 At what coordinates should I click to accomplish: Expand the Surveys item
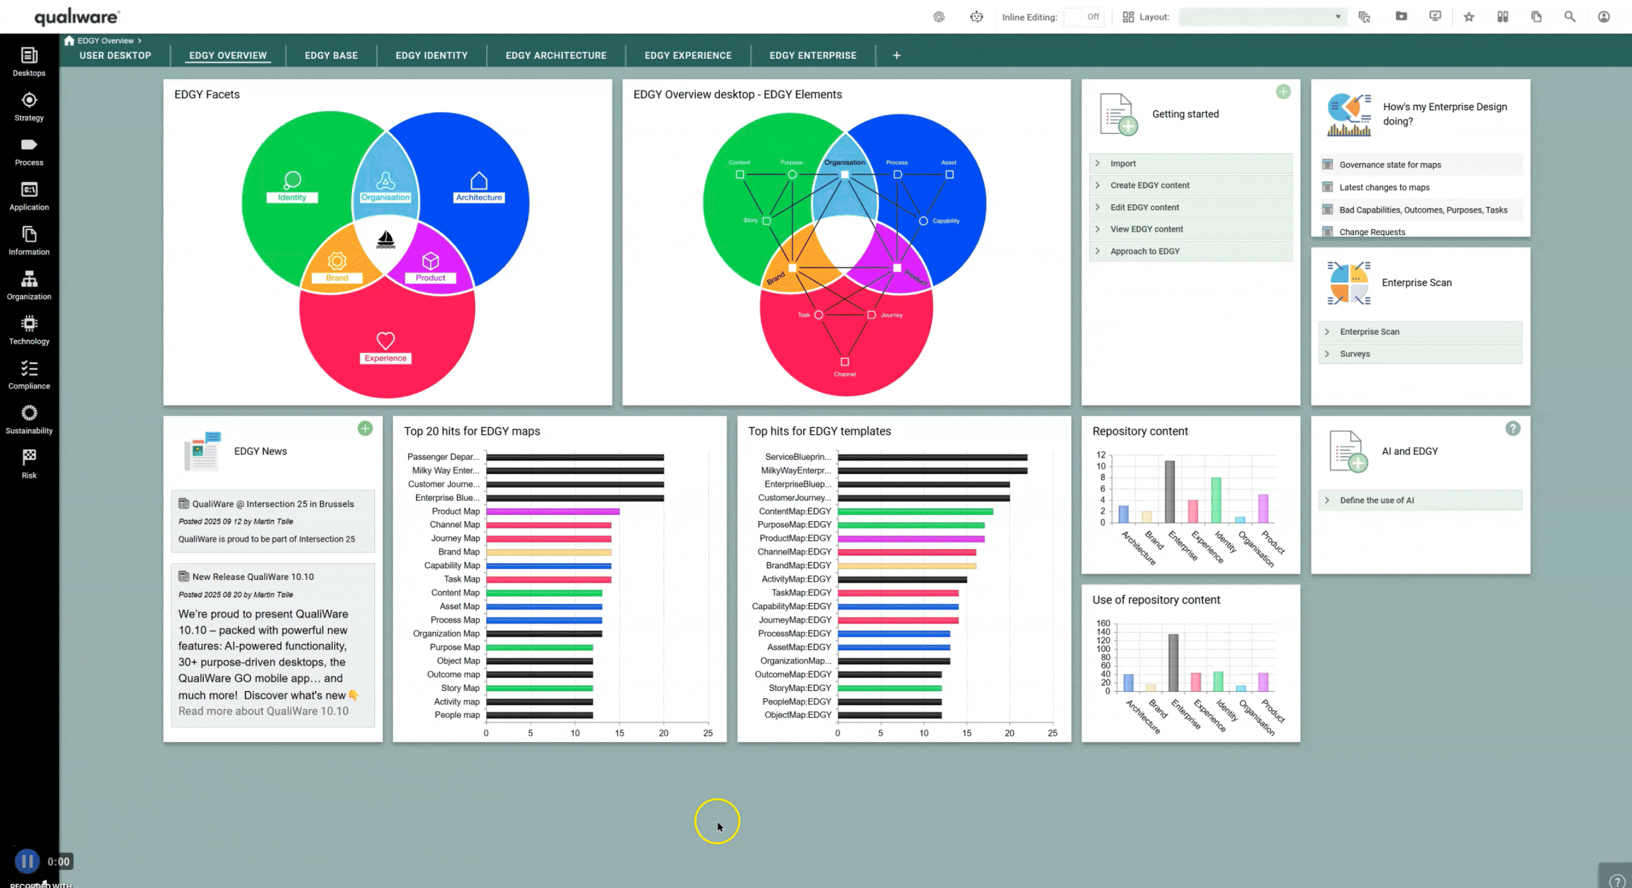1354,354
